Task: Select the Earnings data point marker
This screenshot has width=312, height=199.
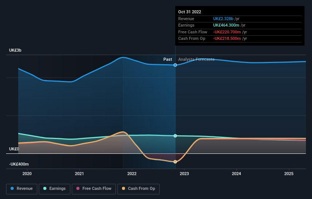Action: (x=175, y=136)
